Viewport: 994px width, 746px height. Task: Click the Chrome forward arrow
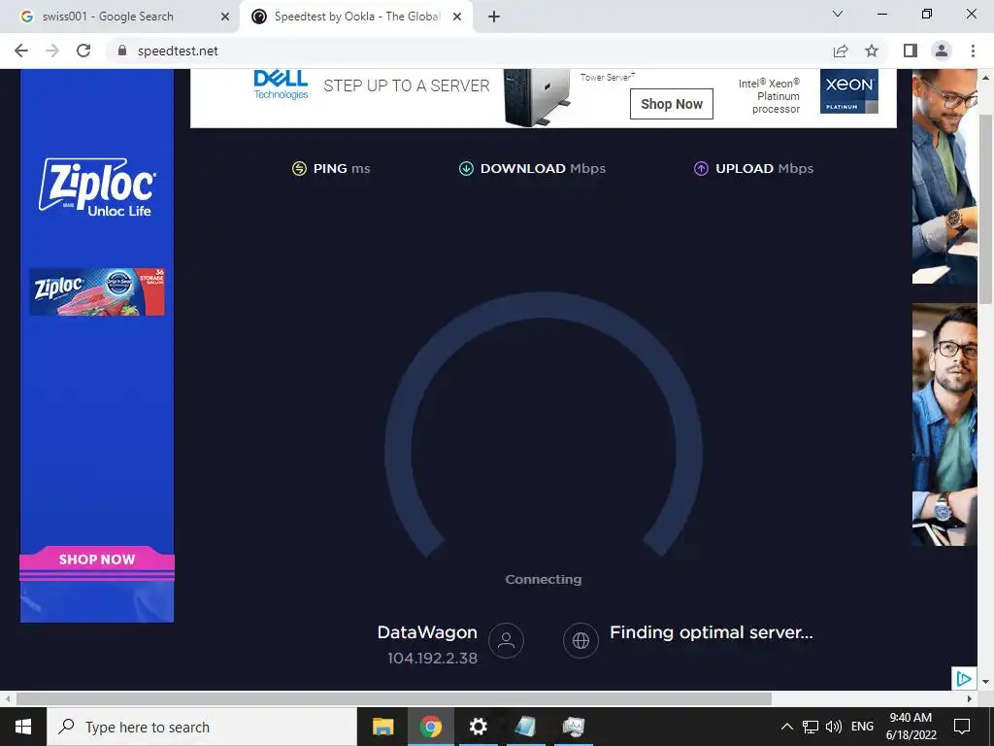click(52, 51)
